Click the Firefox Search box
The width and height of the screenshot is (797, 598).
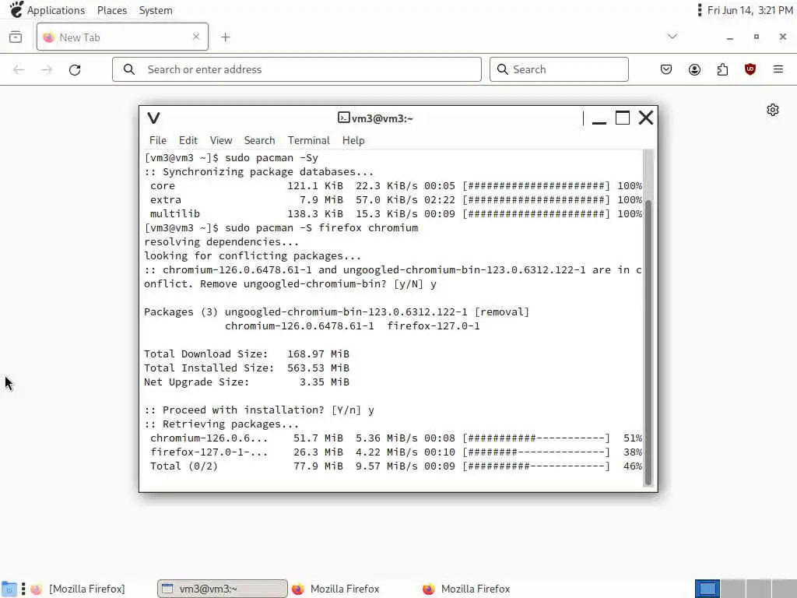(x=559, y=69)
